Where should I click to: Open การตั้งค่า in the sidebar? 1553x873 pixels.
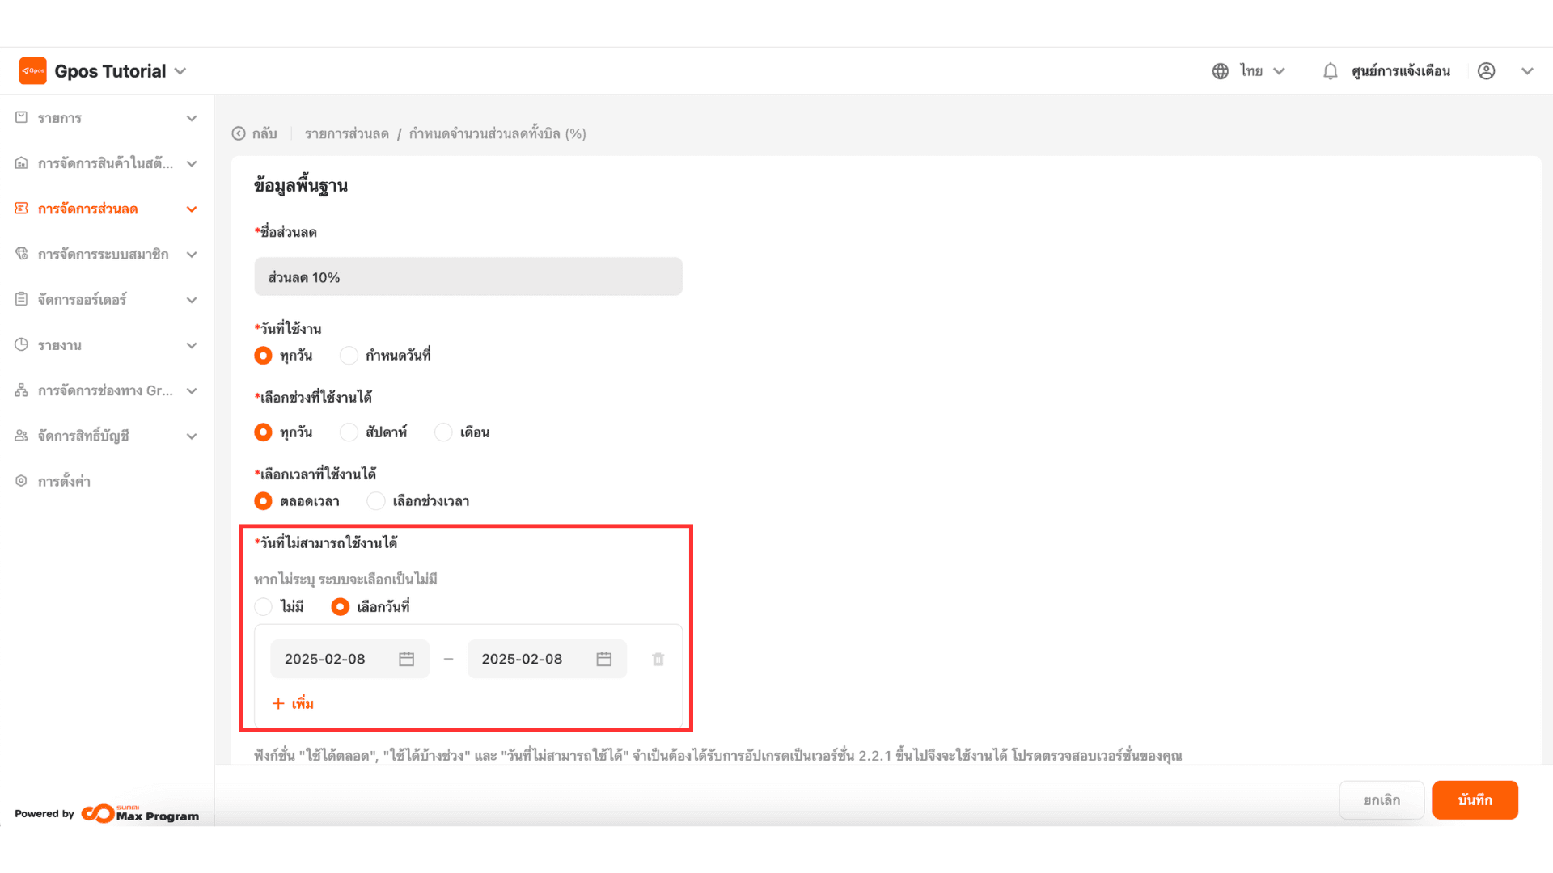[64, 482]
